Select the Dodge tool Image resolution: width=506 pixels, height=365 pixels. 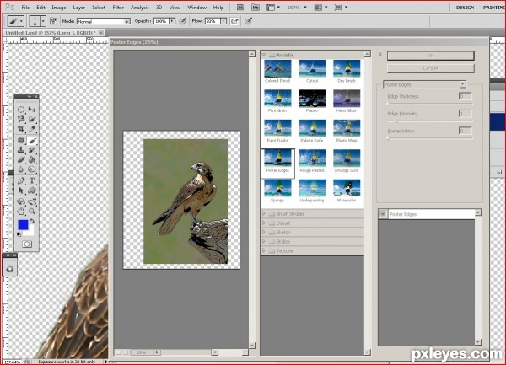point(32,169)
